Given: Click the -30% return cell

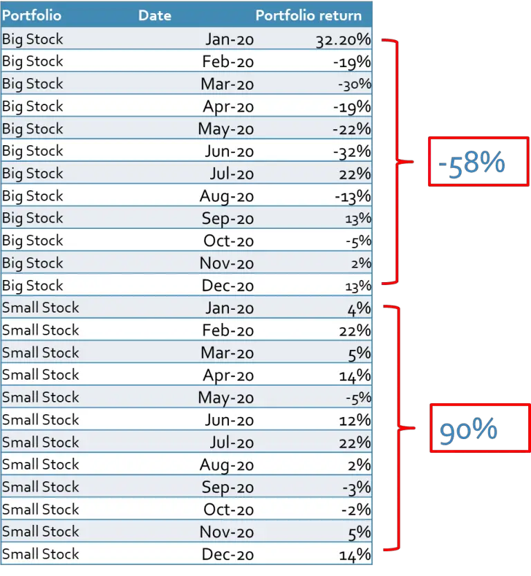Looking at the screenshot, I should (x=355, y=84).
